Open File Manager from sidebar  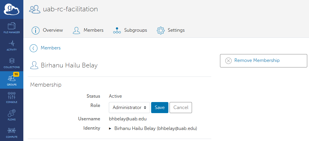pos(12,28)
